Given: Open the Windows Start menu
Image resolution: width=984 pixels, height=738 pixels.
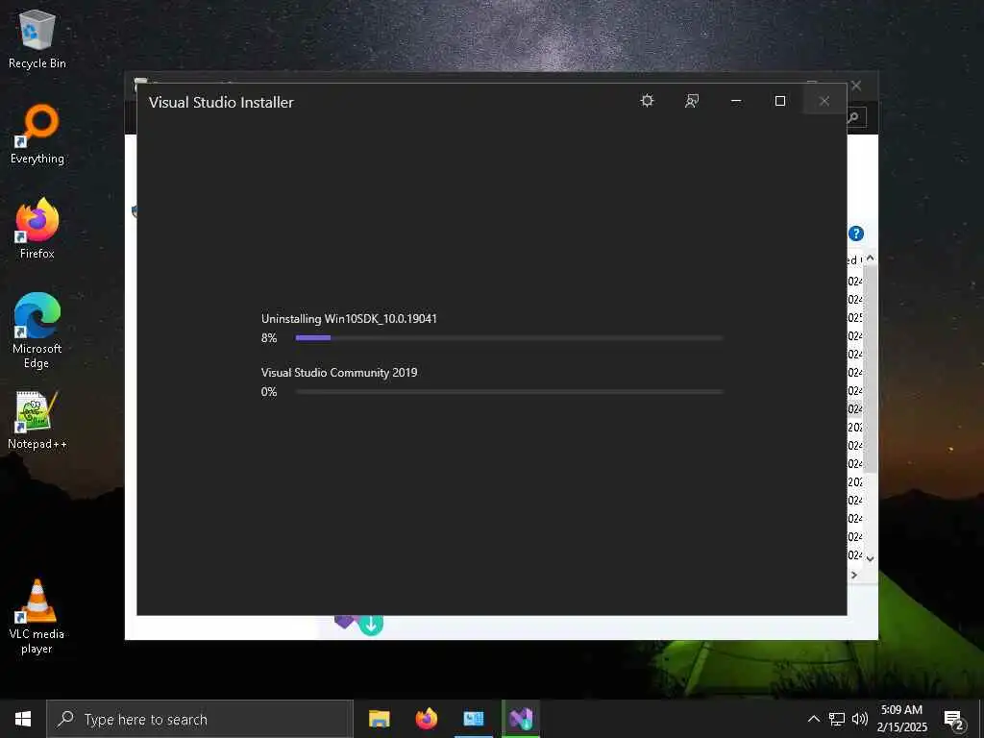Looking at the screenshot, I should 23,719.
